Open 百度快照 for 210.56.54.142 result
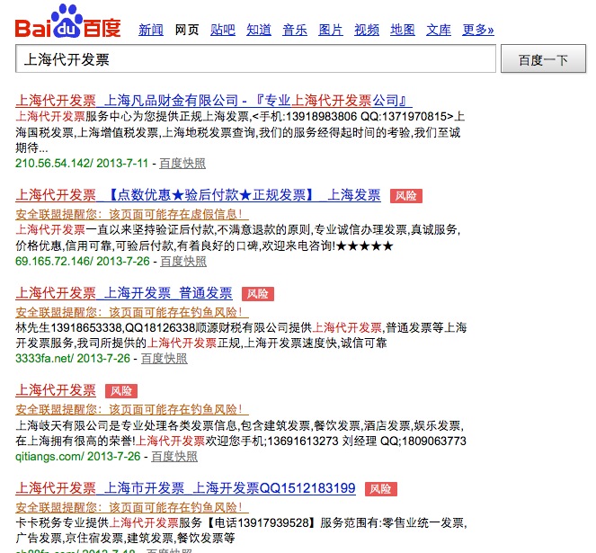 182,164
